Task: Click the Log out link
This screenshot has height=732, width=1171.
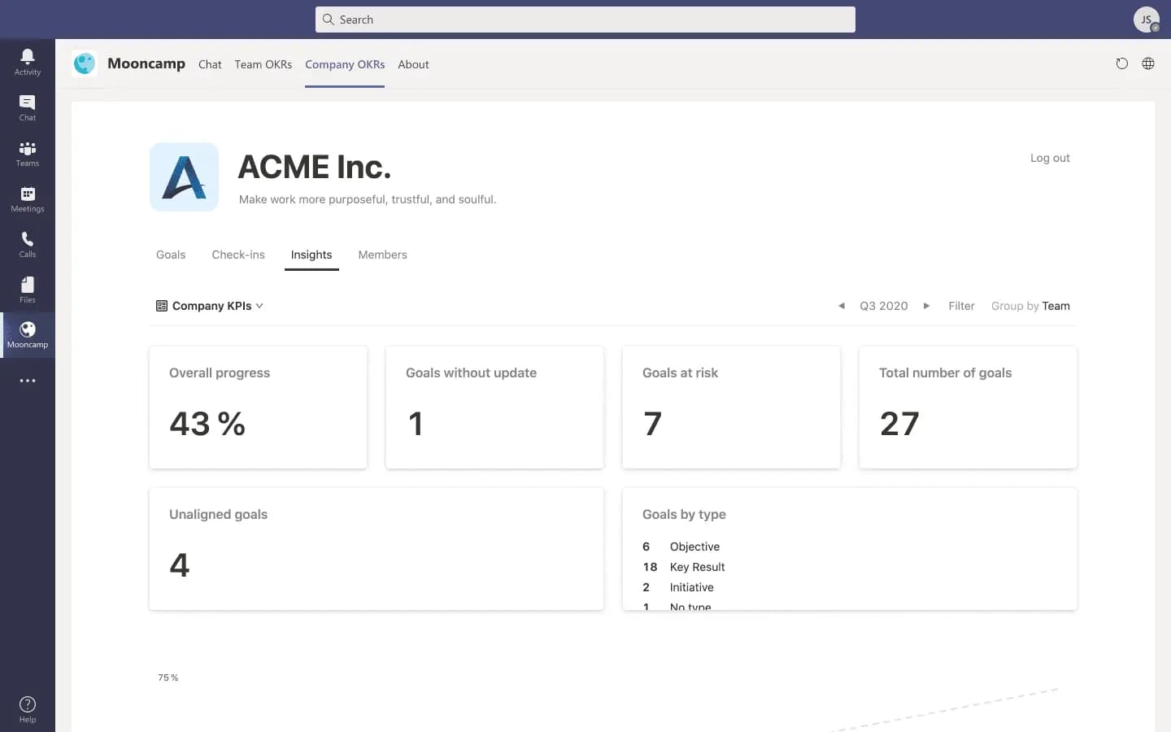Action: [x=1050, y=158]
